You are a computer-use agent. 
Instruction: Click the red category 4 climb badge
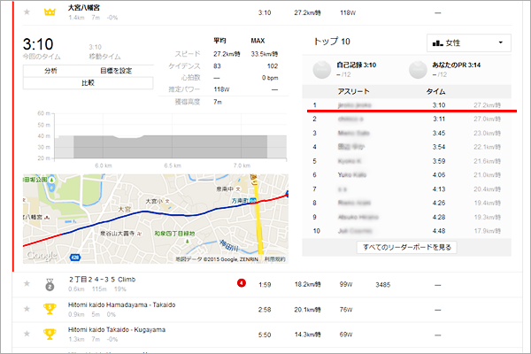[x=242, y=283]
